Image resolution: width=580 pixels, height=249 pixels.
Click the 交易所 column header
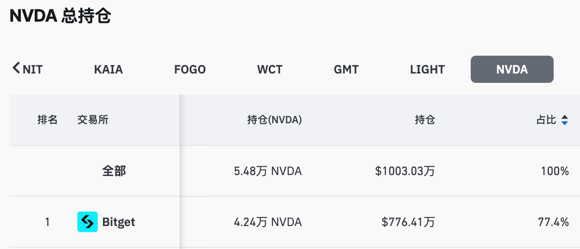[x=93, y=120]
